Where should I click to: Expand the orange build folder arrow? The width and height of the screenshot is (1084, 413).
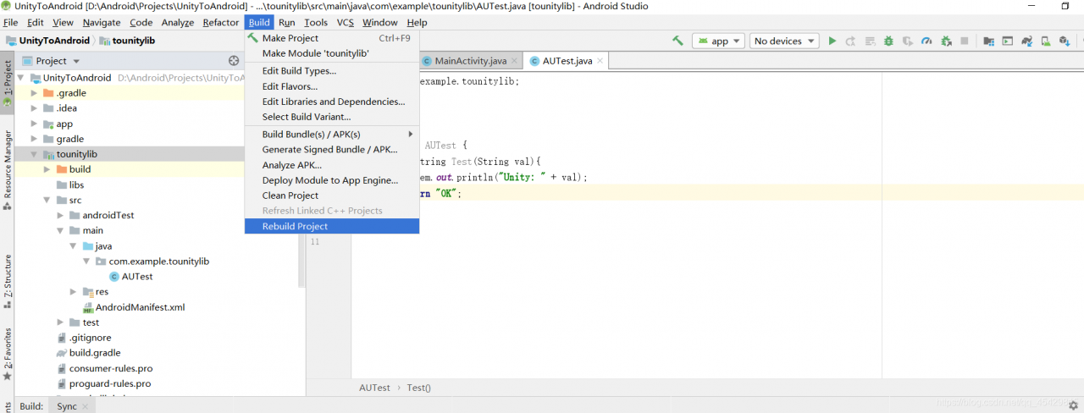tap(47, 169)
